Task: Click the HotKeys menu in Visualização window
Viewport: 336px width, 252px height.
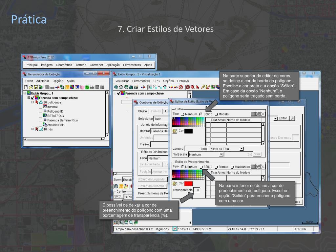Action: point(183,81)
